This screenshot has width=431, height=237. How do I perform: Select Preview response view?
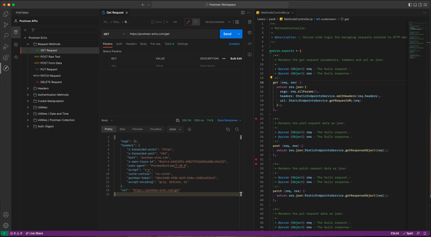pos(138,129)
